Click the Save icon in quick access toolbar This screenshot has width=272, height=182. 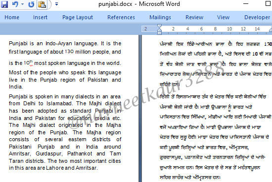[x=4, y=4]
